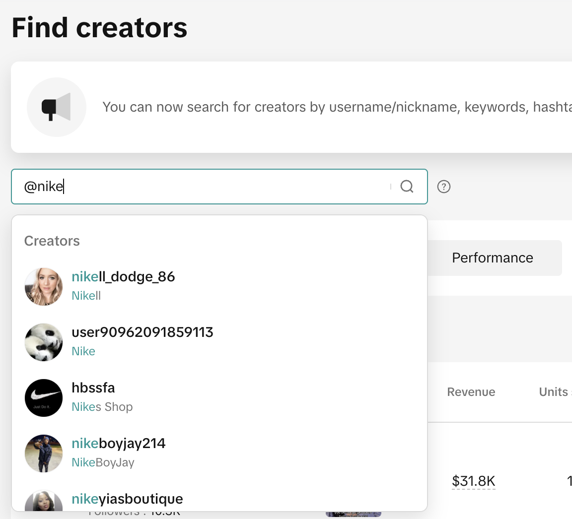Switch to the Performance tab
This screenshot has height=519, width=572.
(x=493, y=258)
